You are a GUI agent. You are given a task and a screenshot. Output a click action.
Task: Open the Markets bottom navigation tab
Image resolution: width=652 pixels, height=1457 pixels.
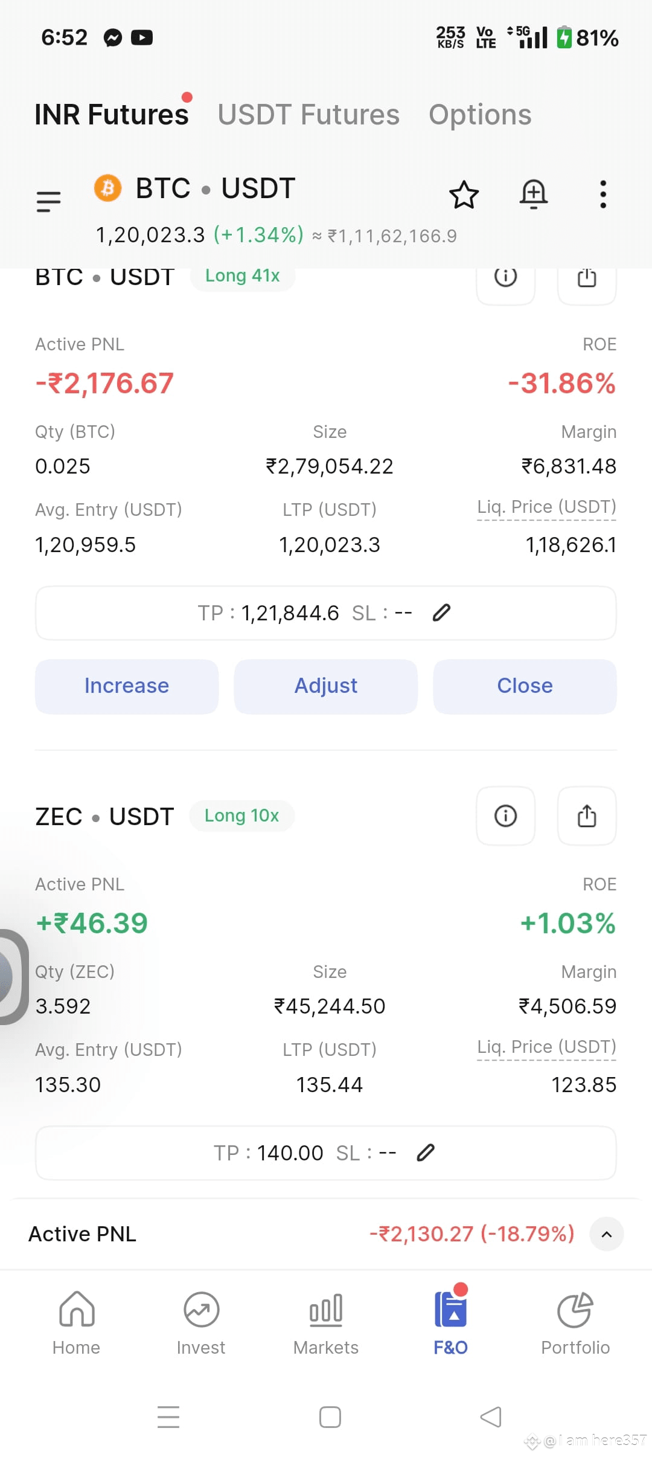326,1323
